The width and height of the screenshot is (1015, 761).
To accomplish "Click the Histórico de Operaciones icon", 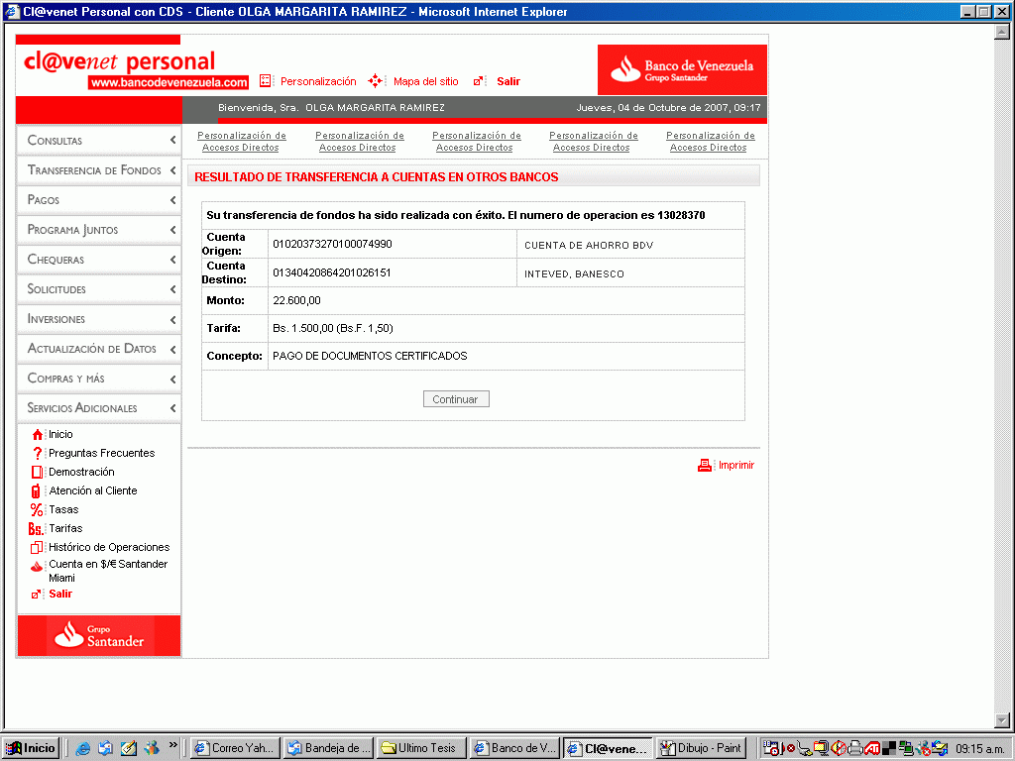I will (37, 547).
